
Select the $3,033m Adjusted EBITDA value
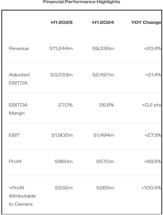(61, 75)
